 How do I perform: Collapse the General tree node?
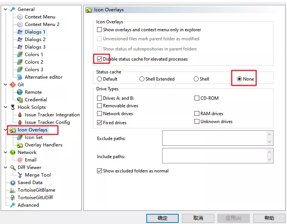tap(6, 9)
